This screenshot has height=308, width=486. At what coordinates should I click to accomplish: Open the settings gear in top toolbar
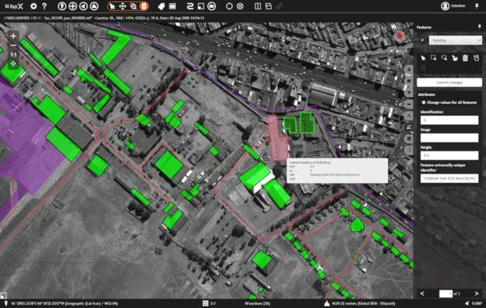33,6
